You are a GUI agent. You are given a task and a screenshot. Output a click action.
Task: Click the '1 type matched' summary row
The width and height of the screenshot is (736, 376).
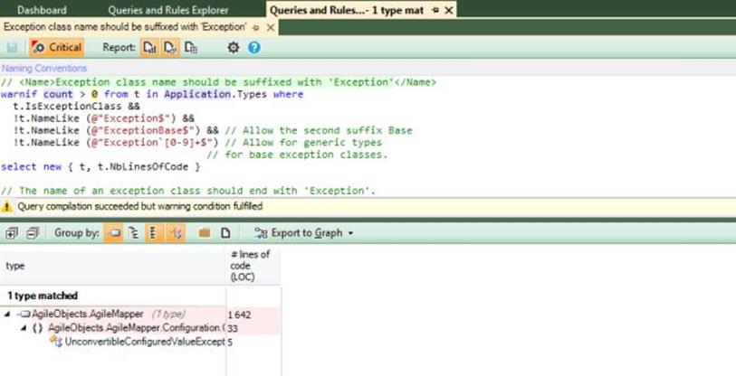(43, 296)
